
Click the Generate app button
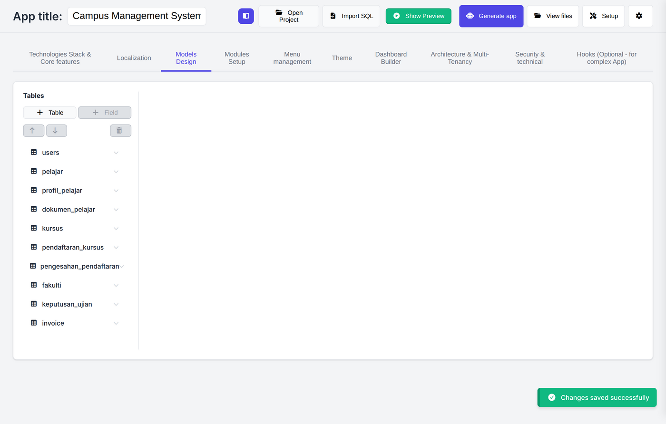click(x=491, y=16)
